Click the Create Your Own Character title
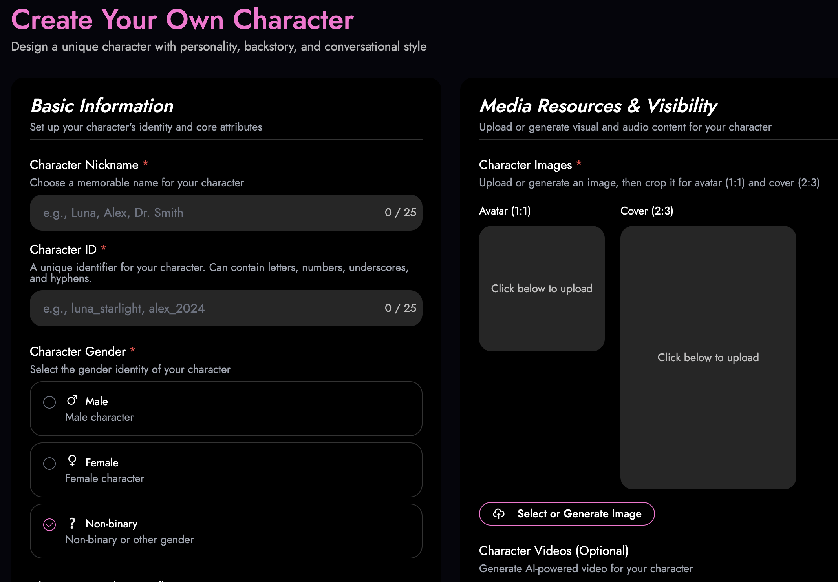Image resolution: width=838 pixels, height=582 pixels. [x=183, y=20]
